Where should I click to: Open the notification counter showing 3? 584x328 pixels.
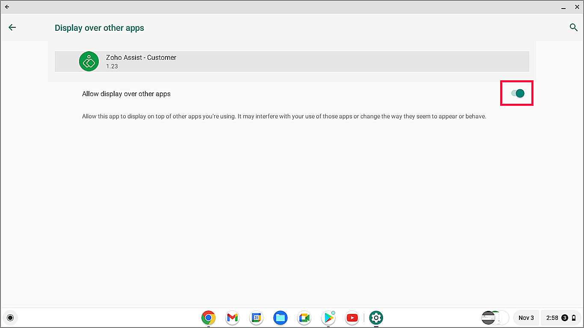tap(565, 318)
